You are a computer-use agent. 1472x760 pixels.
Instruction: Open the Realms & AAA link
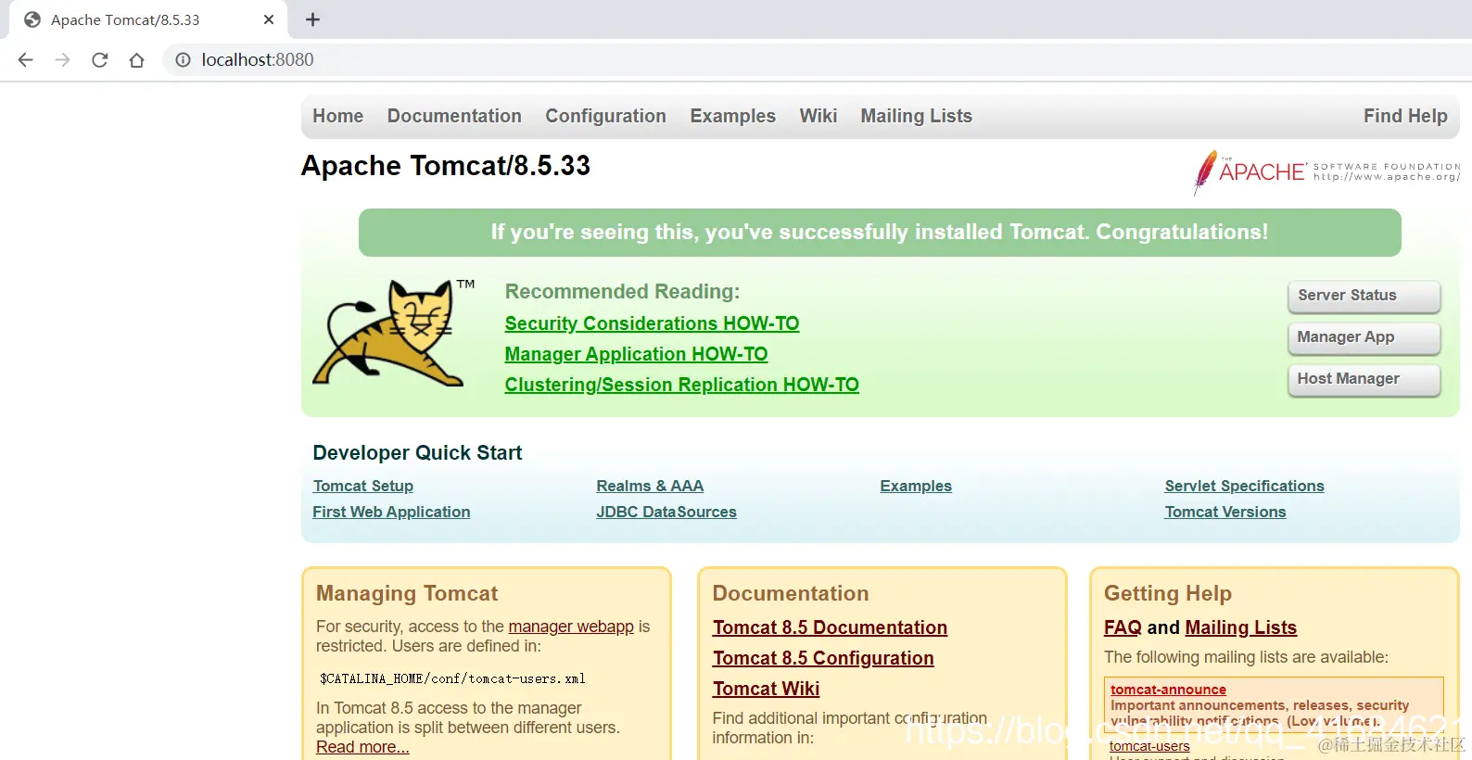650,486
